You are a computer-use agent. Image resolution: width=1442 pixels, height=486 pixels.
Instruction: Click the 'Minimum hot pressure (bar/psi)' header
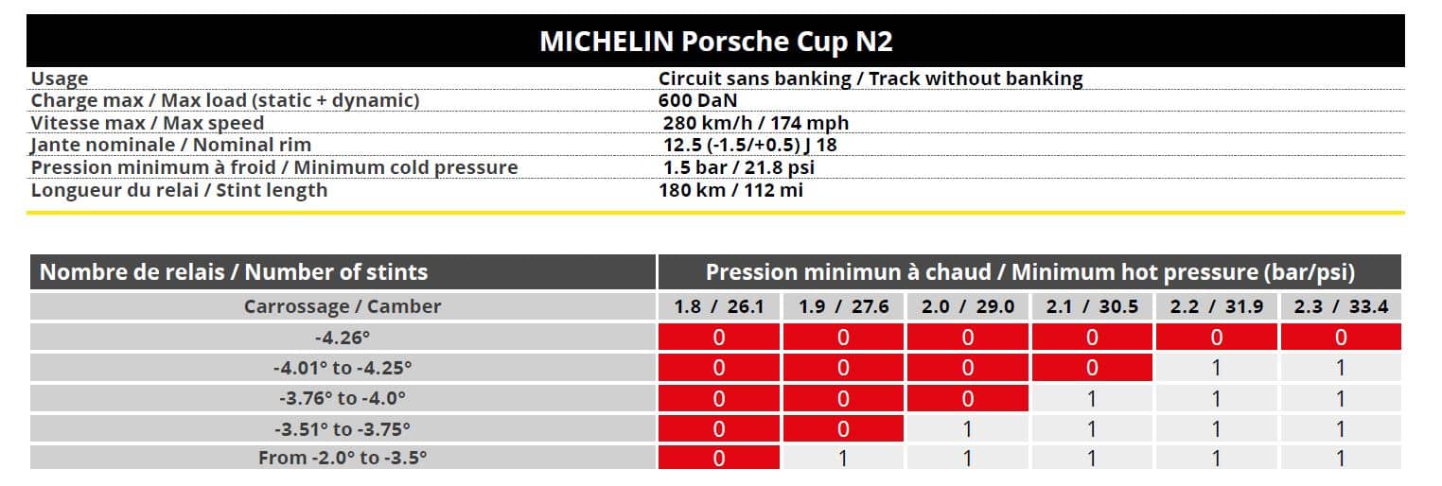pyautogui.click(x=1029, y=272)
